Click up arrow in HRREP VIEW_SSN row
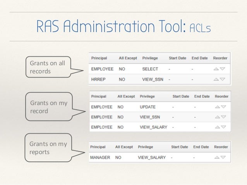The image size is (247, 185). [216, 79]
